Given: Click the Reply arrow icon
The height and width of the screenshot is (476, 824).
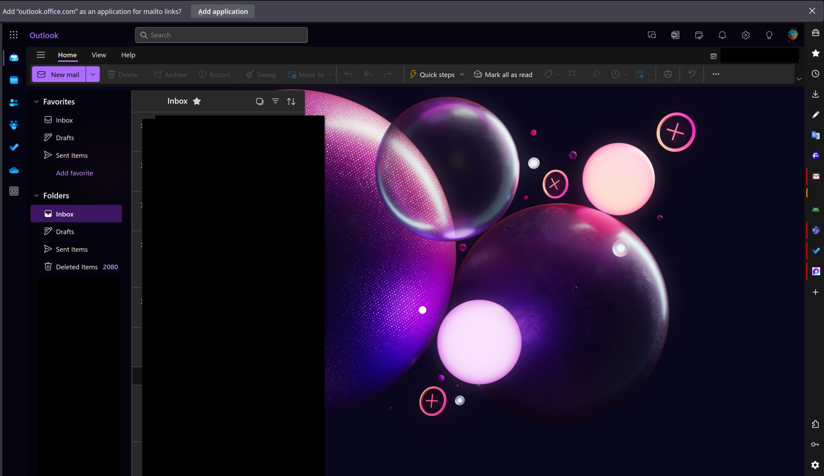Looking at the screenshot, I should point(348,74).
